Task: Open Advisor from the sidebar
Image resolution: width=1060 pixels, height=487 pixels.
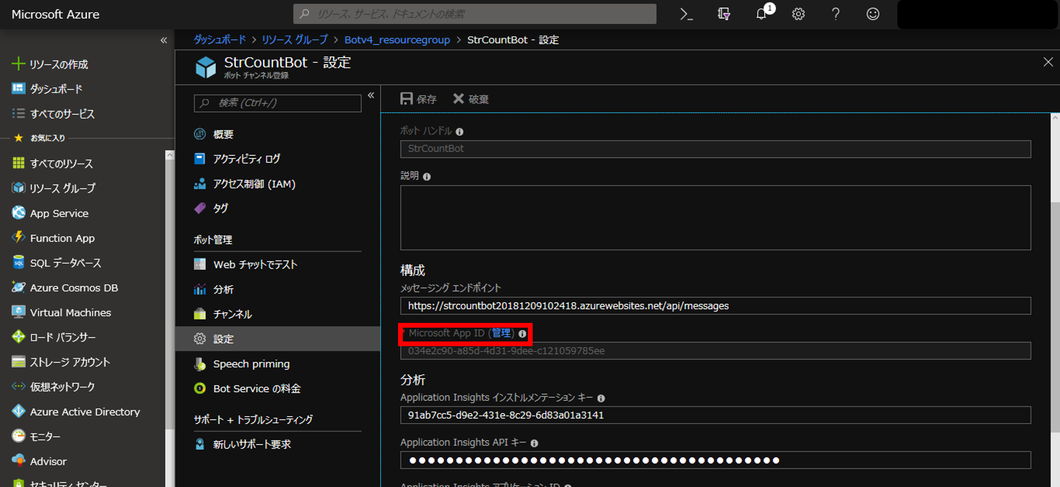Action: (x=48, y=461)
